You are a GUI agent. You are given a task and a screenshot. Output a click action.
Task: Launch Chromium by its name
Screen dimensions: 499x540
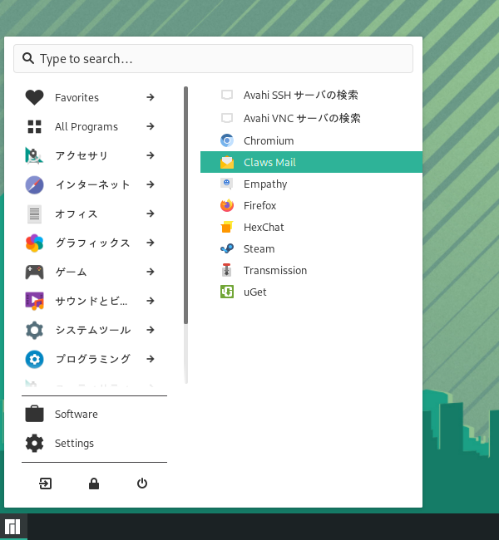tap(269, 141)
